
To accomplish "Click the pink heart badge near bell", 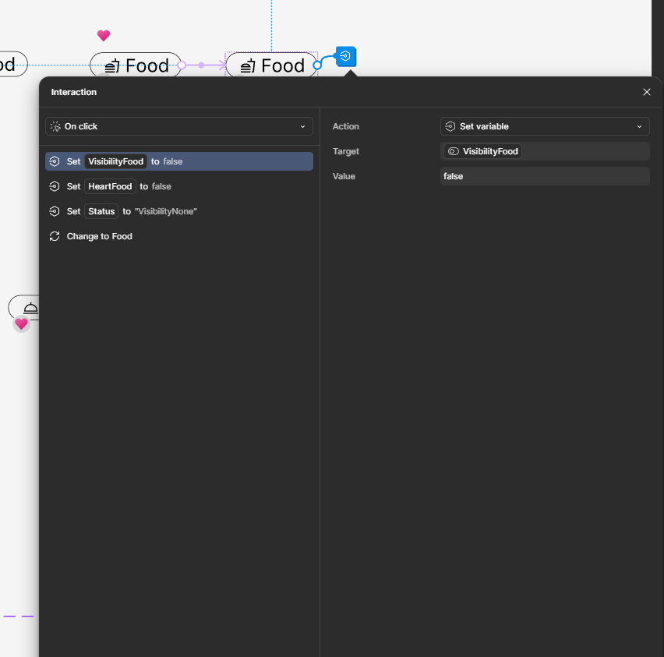I will tap(21, 324).
